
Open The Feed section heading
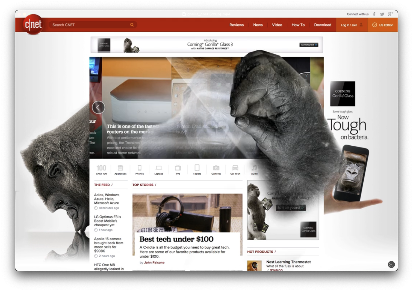(x=103, y=185)
